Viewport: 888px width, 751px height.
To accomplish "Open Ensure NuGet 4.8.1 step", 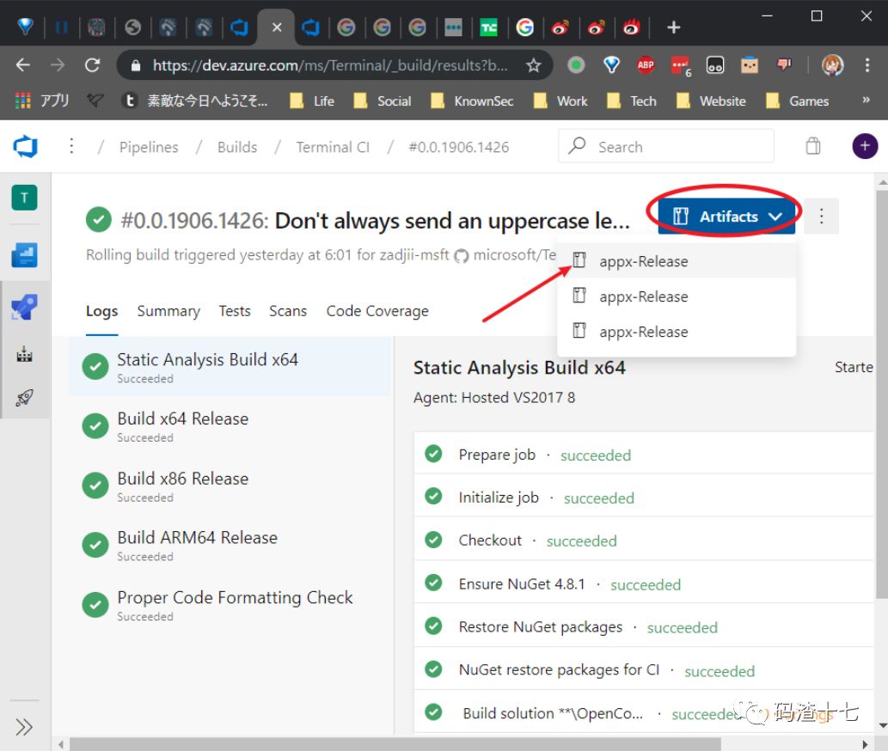I will pyautogui.click(x=643, y=583).
